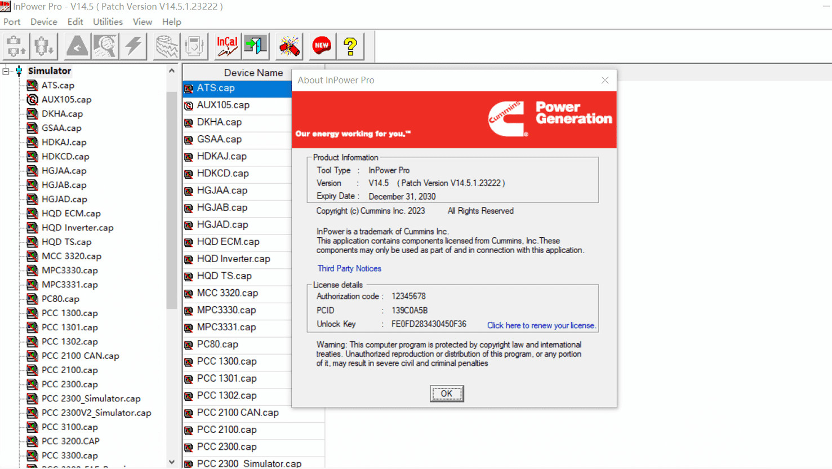Click the magnifying glass toolbar icon
This screenshot has width=832, height=469.
(x=105, y=46)
